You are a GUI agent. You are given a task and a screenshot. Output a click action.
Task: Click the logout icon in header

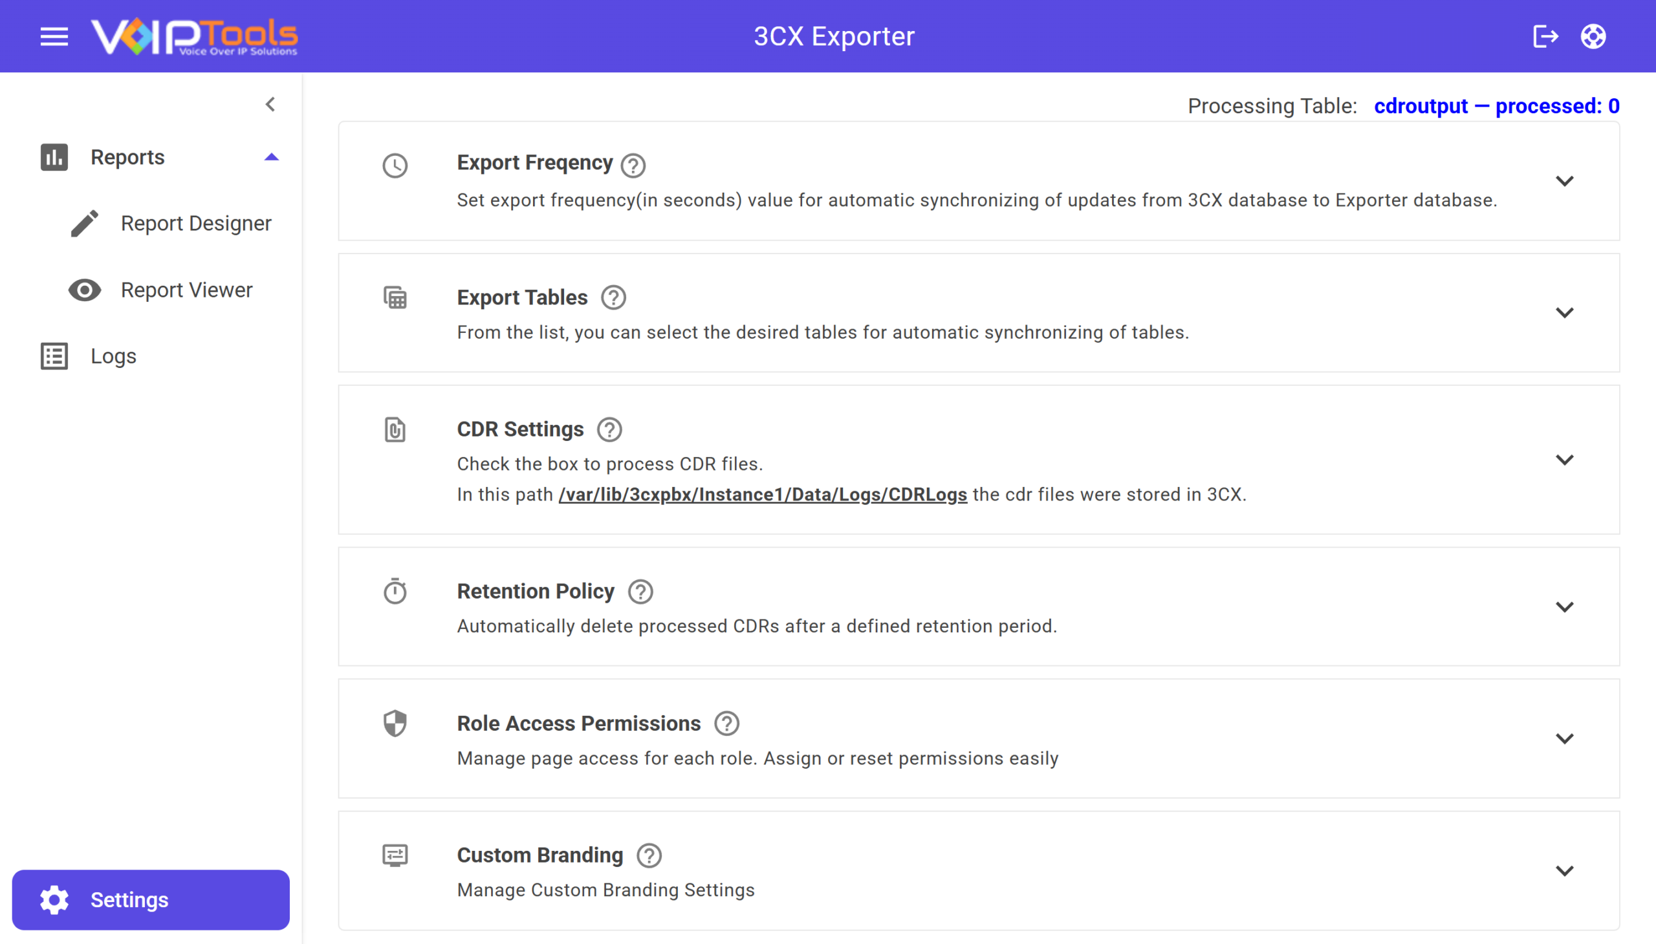tap(1545, 36)
